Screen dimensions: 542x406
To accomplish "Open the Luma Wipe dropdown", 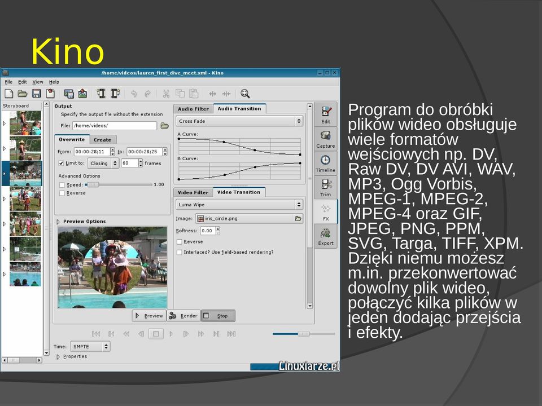I will pyautogui.click(x=239, y=205).
